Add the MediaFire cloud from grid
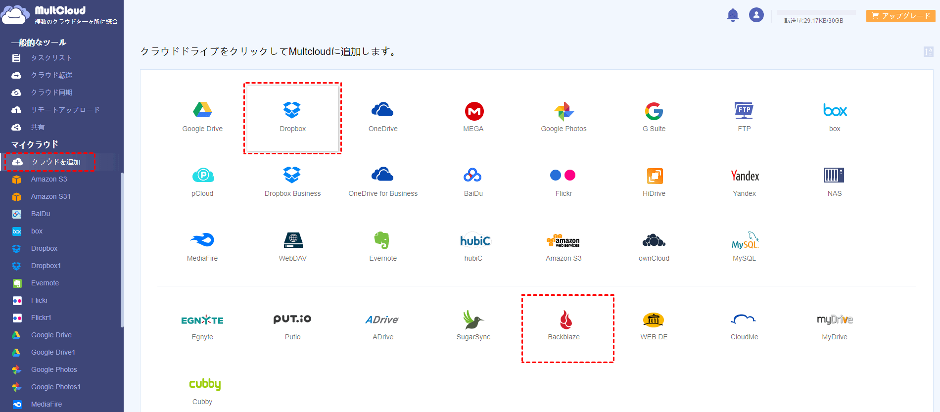This screenshot has height=412, width=940. point(202,240)
